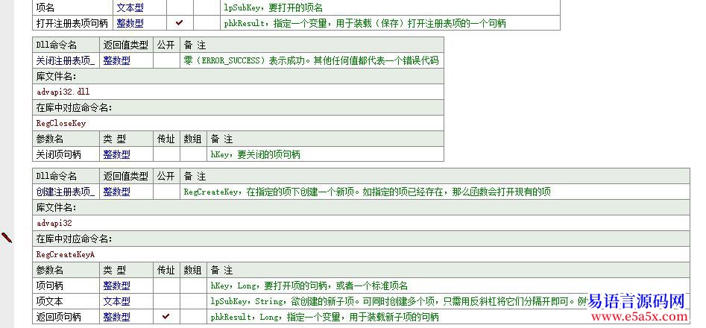The width and height of the screenshot is (706, 328).
Task: Click 参数名 header above 项句柄
Action: [49, 270]
